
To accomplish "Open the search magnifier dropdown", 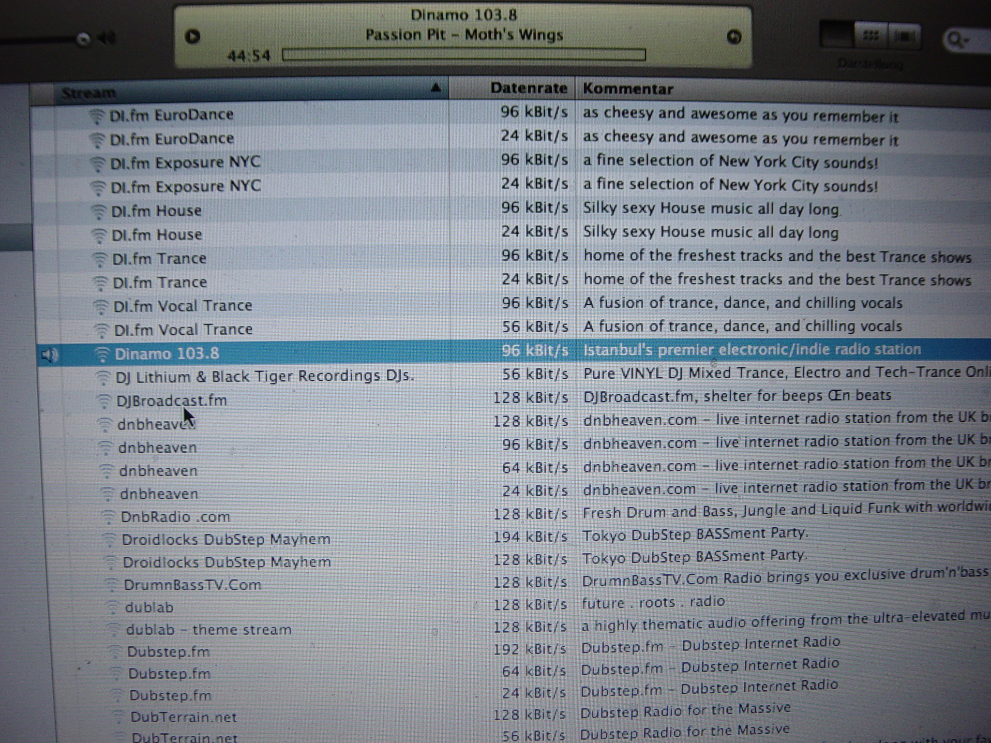I will point(957,40).
